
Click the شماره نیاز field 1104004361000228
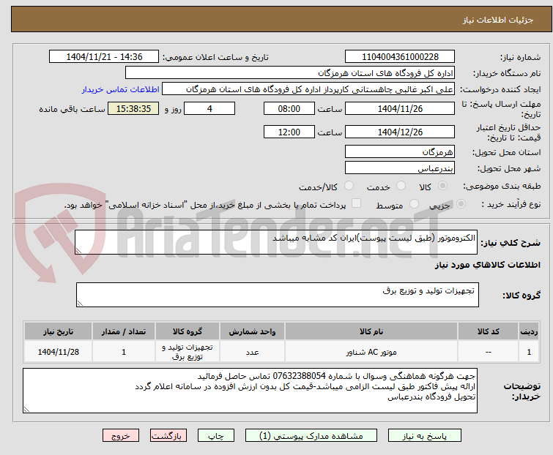400,57
